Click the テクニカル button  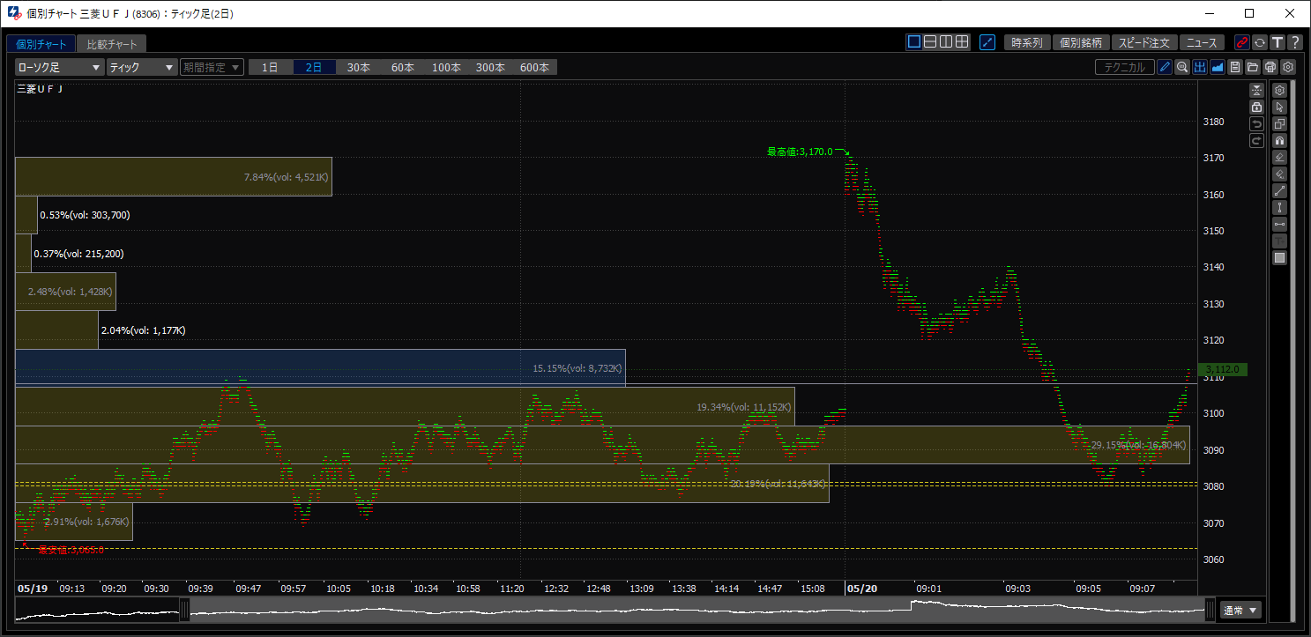pos(1125,67)
